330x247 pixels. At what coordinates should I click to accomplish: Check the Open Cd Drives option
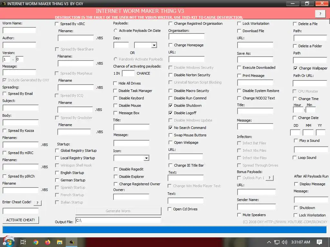pyautogui.click(x=170, y=209)
